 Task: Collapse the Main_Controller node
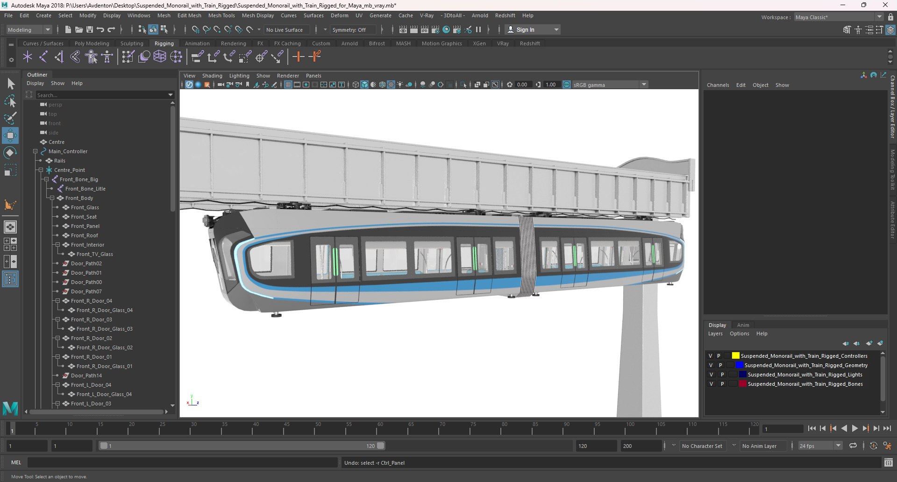pos(35,151)
